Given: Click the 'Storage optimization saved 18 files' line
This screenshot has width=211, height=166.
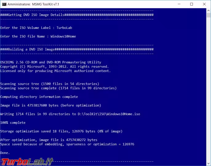Looking at the screenshot, I should (61, 131).
